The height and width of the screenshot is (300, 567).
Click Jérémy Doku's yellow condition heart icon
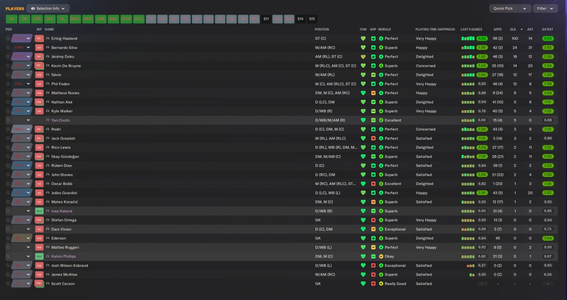pyautogui.click(x=363, y=57)
